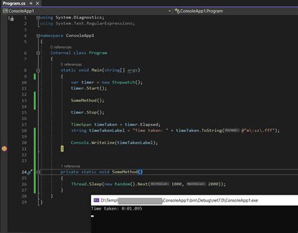Open '0 references' above class Program
Screen dimensions: 298x233
coord(61,47)
